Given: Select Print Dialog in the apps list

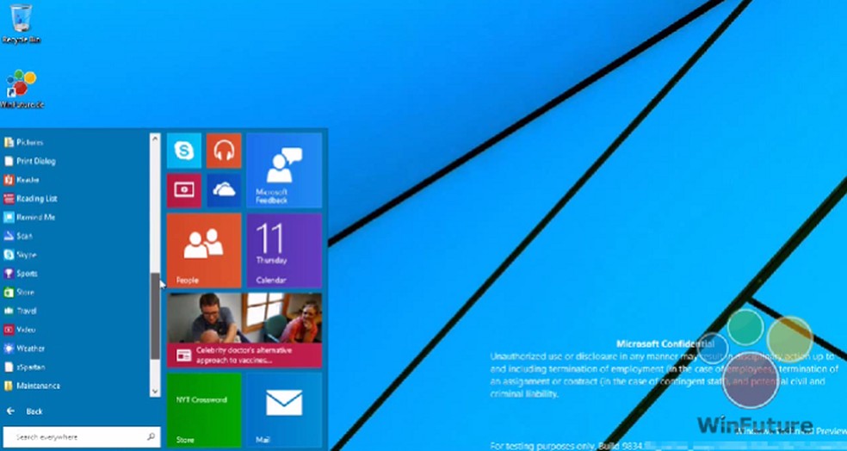Looking at the screenshot, I should coord(30,161).
